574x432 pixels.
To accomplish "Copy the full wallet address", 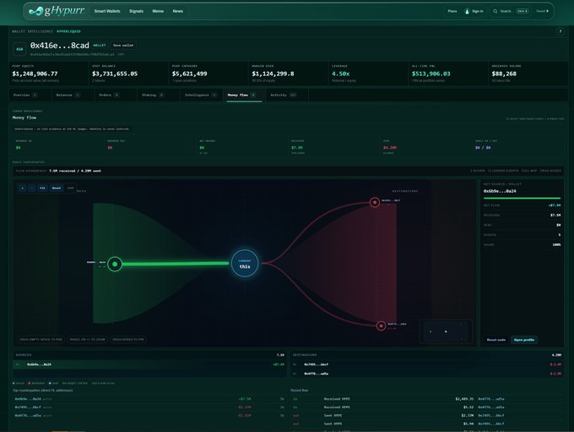I will pyautogui.click(x=122, y=54).
